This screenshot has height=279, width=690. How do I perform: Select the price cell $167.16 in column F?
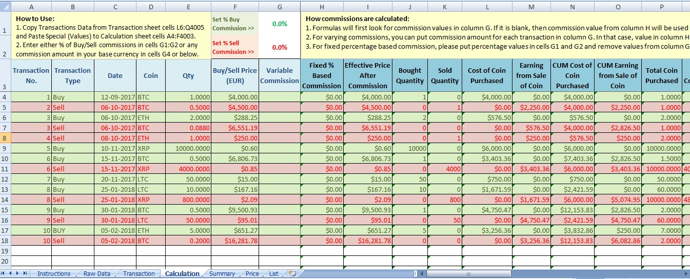235,189
